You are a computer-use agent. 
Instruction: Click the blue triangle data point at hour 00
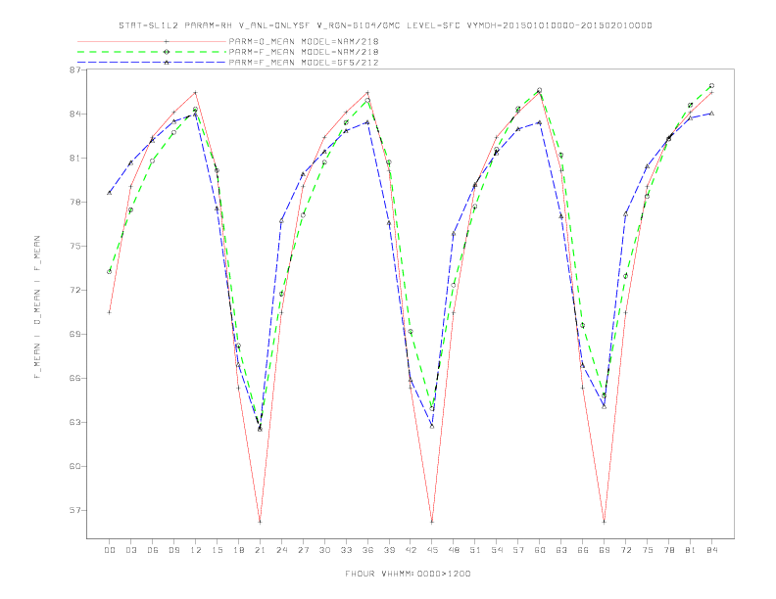click(110, 193)
